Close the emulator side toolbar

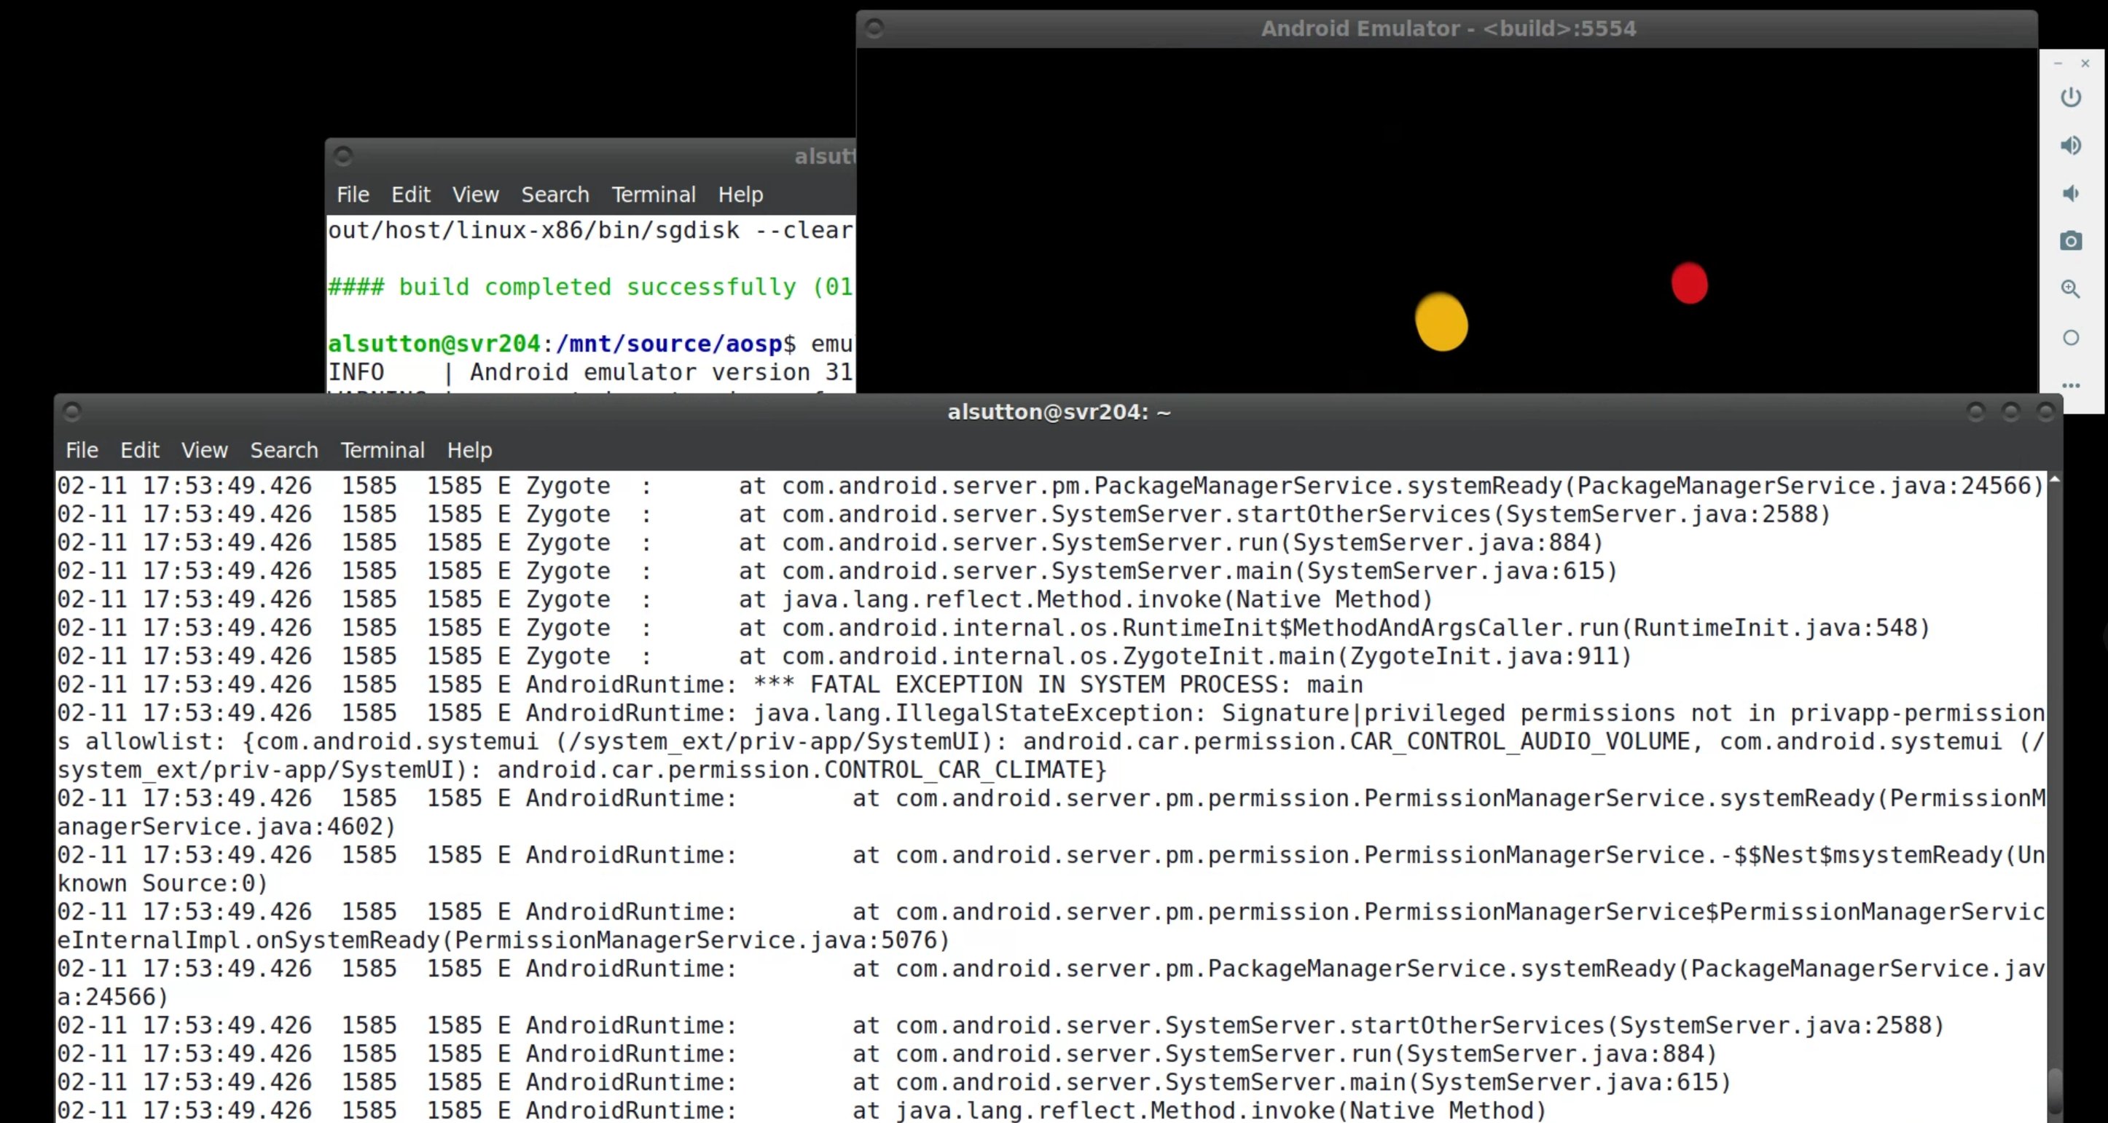(2085, 63)
